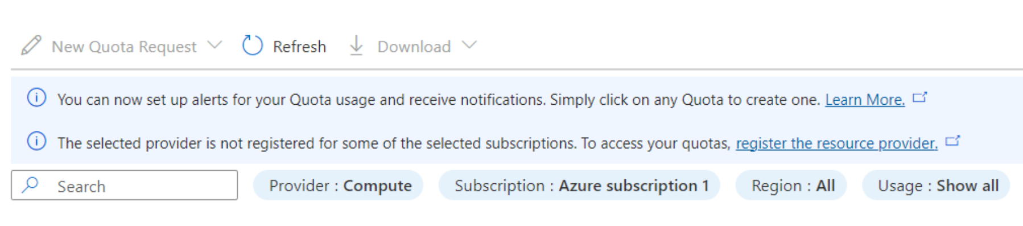
Task: Click the info icon beside Quota alerts message
Action: (37, 98)
